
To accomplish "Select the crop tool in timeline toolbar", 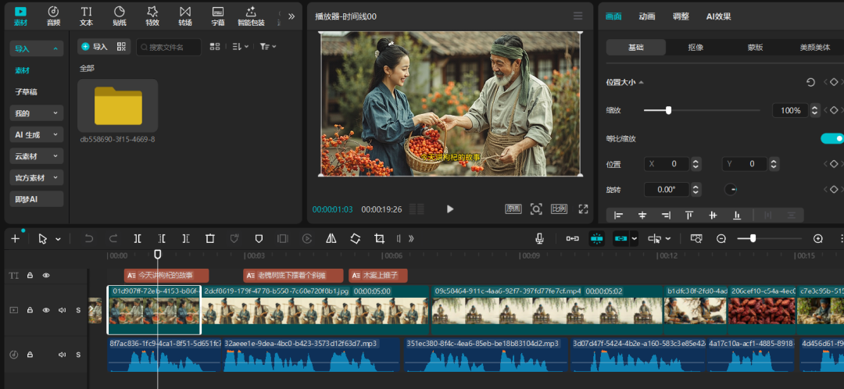I will point(379,238).
